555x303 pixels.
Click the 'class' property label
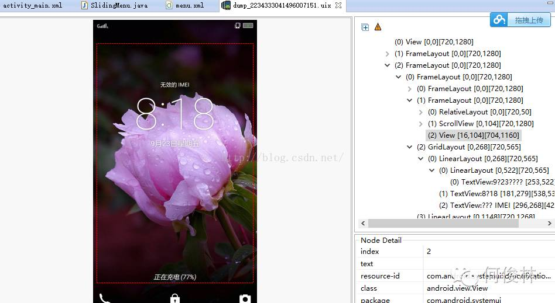[x=368, y=288]
